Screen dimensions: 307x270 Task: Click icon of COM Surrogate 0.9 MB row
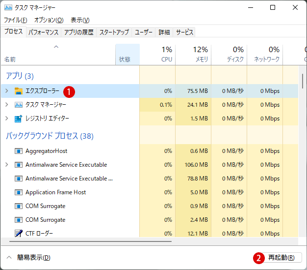click(19, 206)
